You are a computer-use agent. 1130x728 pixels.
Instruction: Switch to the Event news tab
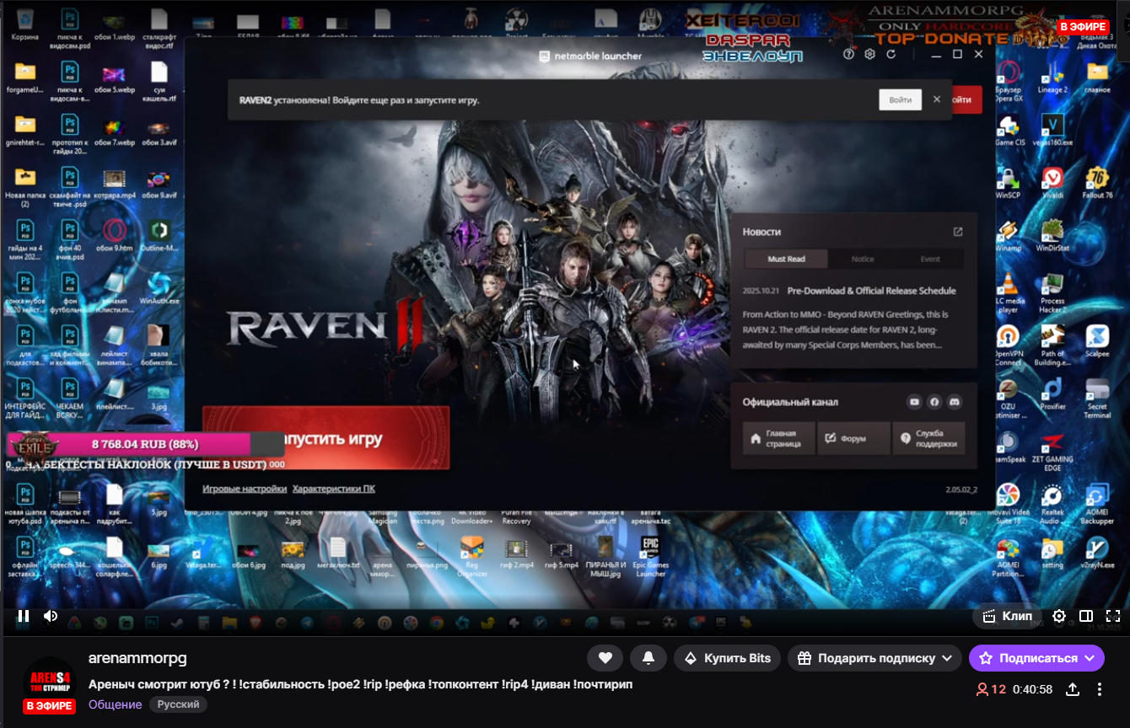coord(930,259)
